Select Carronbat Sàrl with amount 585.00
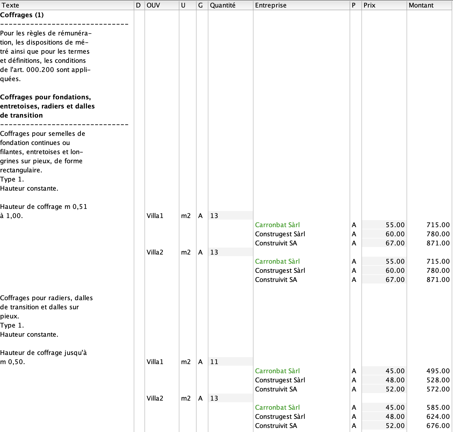453x432 pixels. pyautogui.click(x=277, y=408)
